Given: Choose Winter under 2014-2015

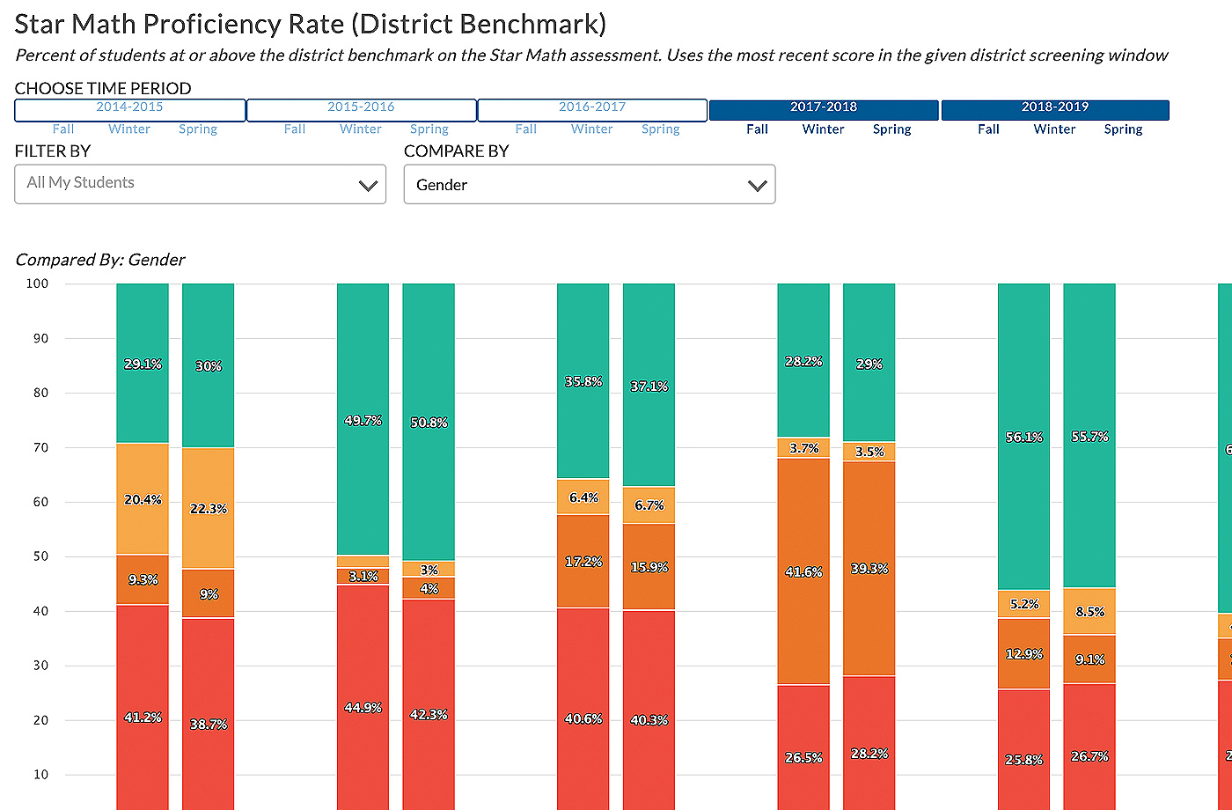Looking at the screenshot, I should point(129,129).
